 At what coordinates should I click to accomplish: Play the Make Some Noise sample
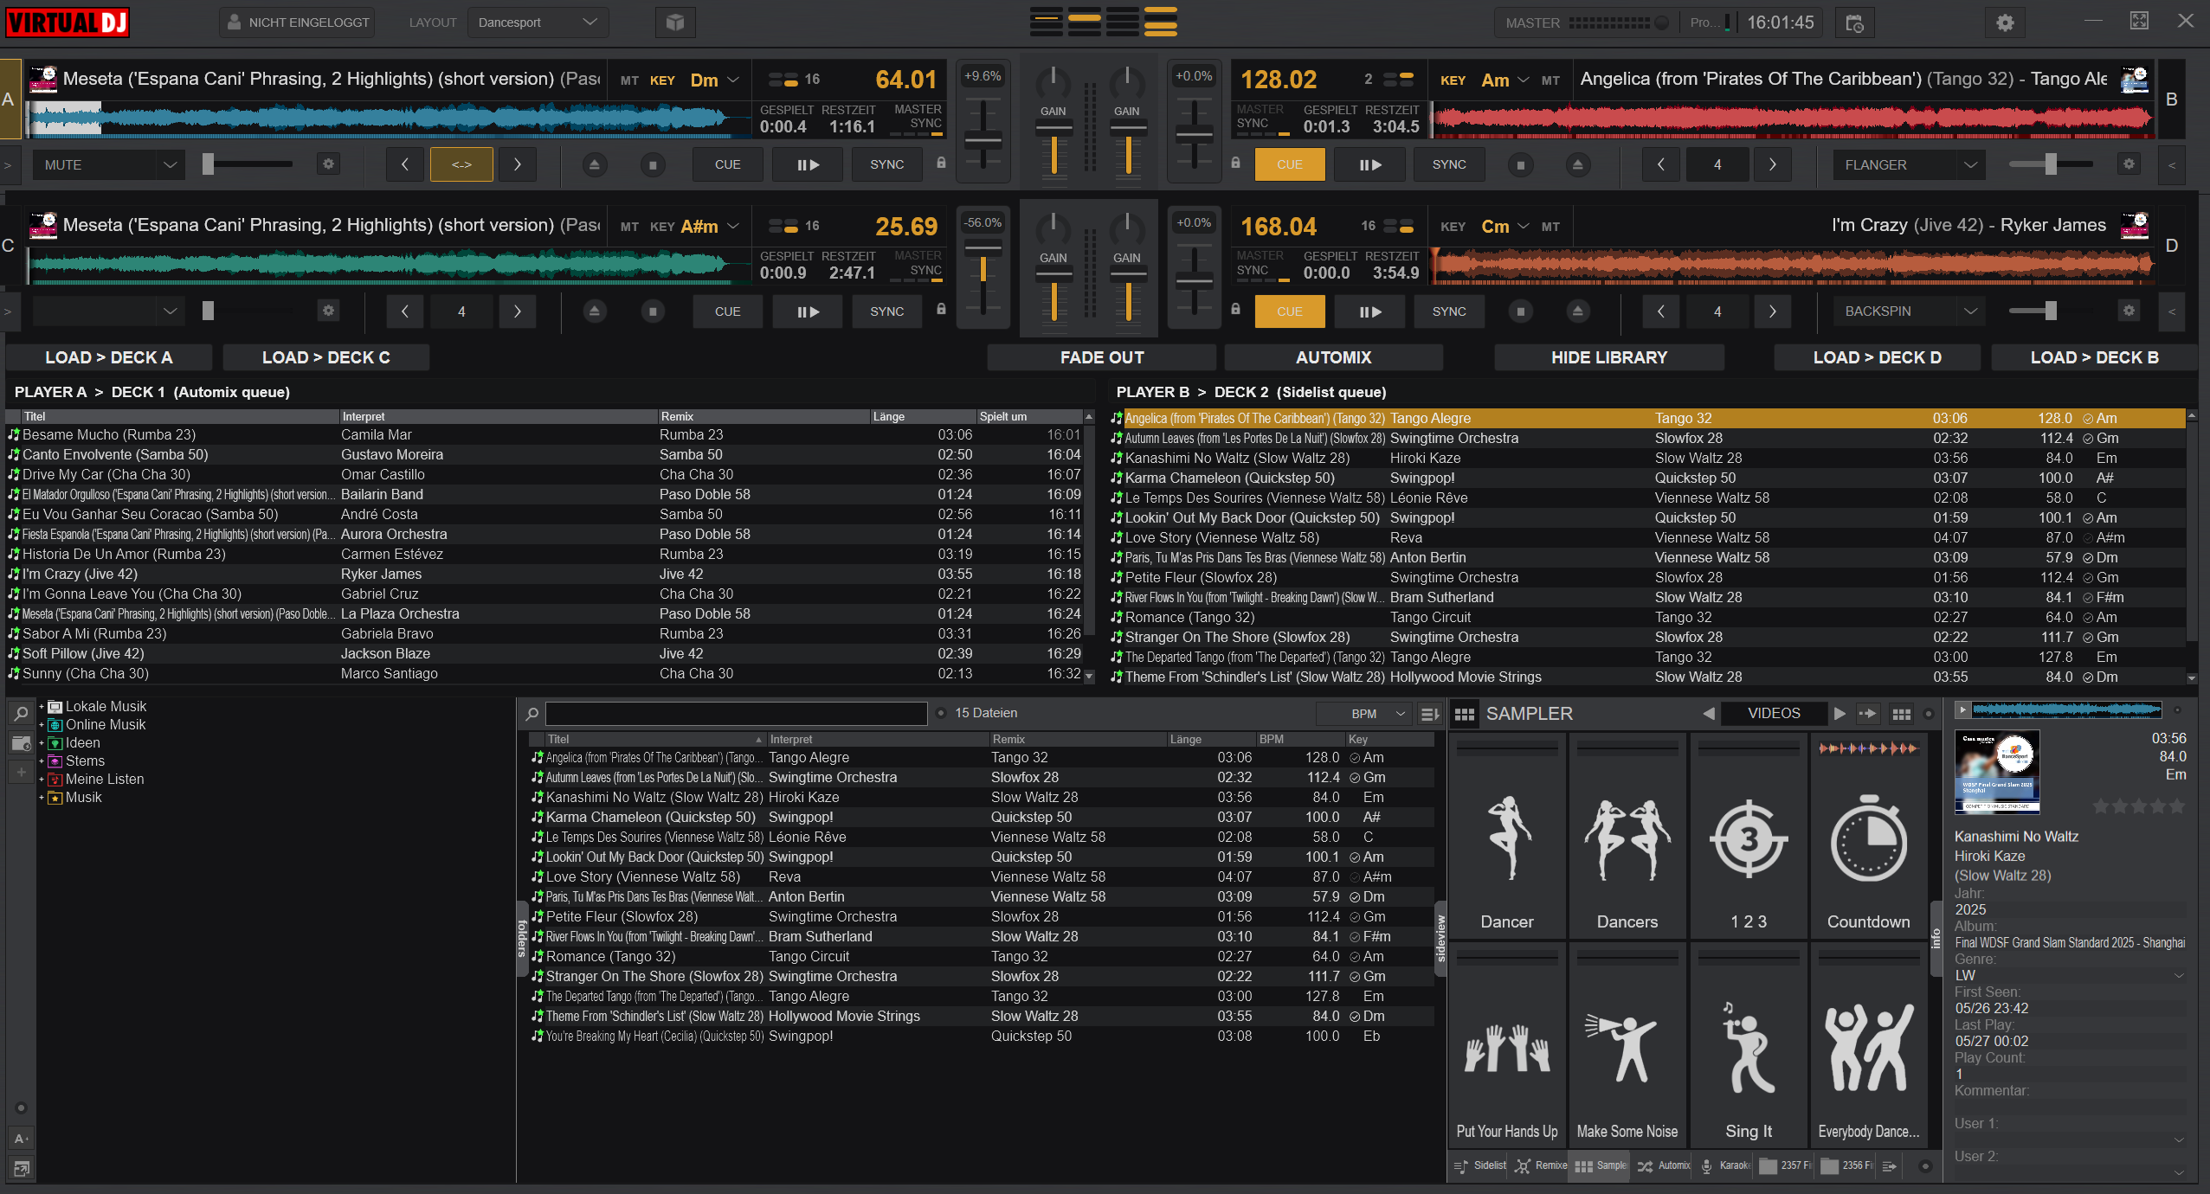coord(1627,1045)
